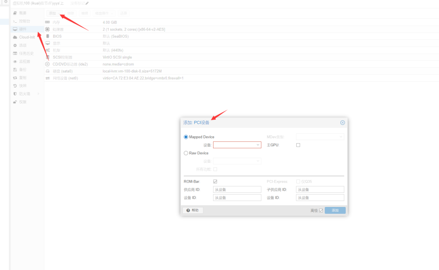Enable the 主GPU checkbox

pos(298,145)
